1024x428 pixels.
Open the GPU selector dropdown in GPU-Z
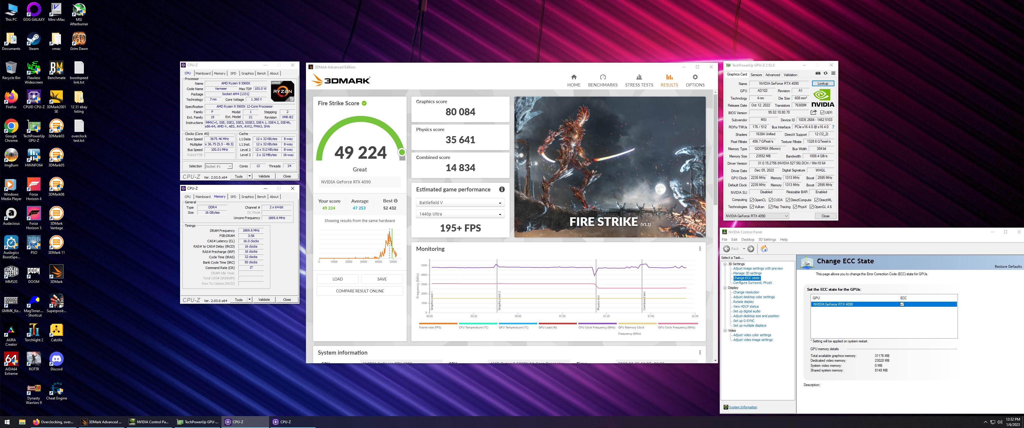[756, 216]
